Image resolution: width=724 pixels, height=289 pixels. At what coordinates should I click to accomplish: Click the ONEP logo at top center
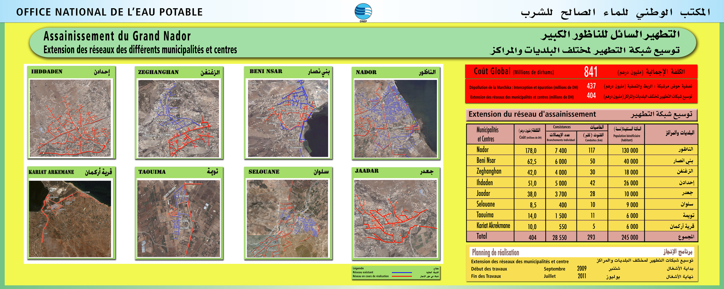coord(363,12)
